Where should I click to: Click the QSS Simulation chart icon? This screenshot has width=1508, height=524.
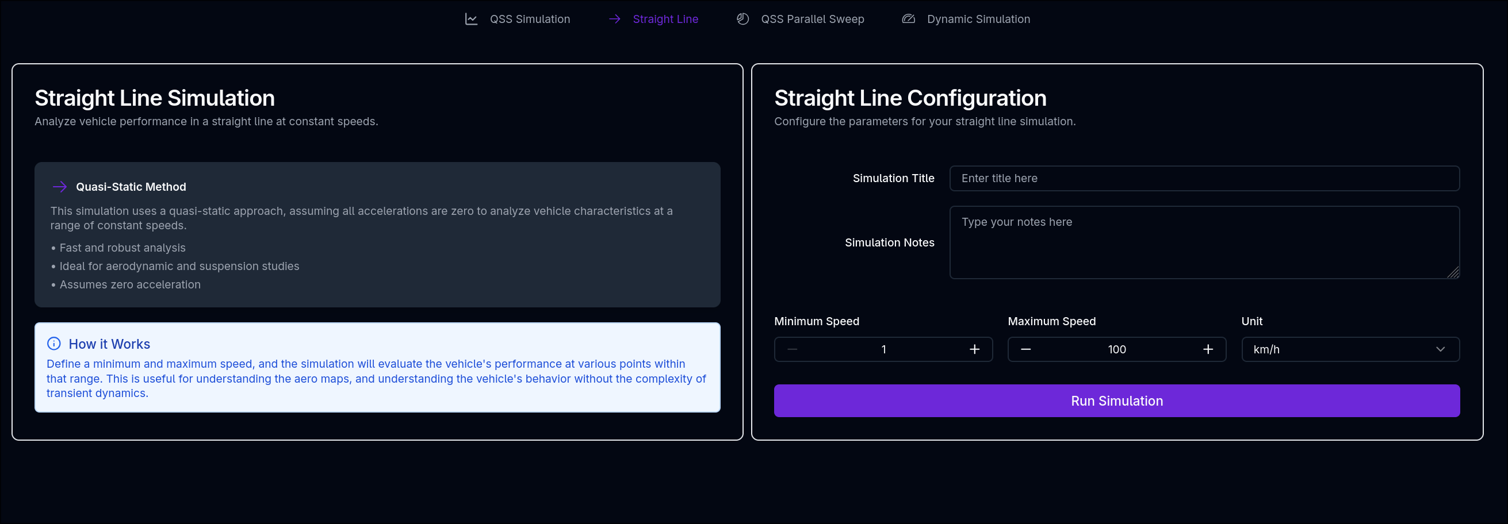[471, 20]
